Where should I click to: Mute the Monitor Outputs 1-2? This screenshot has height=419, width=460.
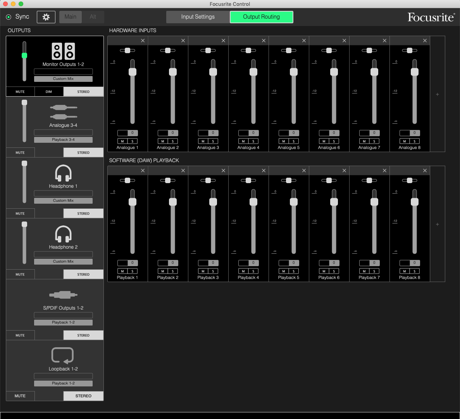tap(20, 92)
